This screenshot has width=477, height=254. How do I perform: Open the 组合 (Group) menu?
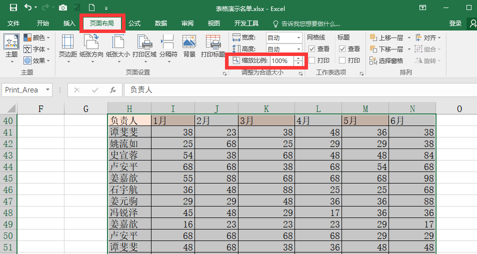[x=428, y=49]
